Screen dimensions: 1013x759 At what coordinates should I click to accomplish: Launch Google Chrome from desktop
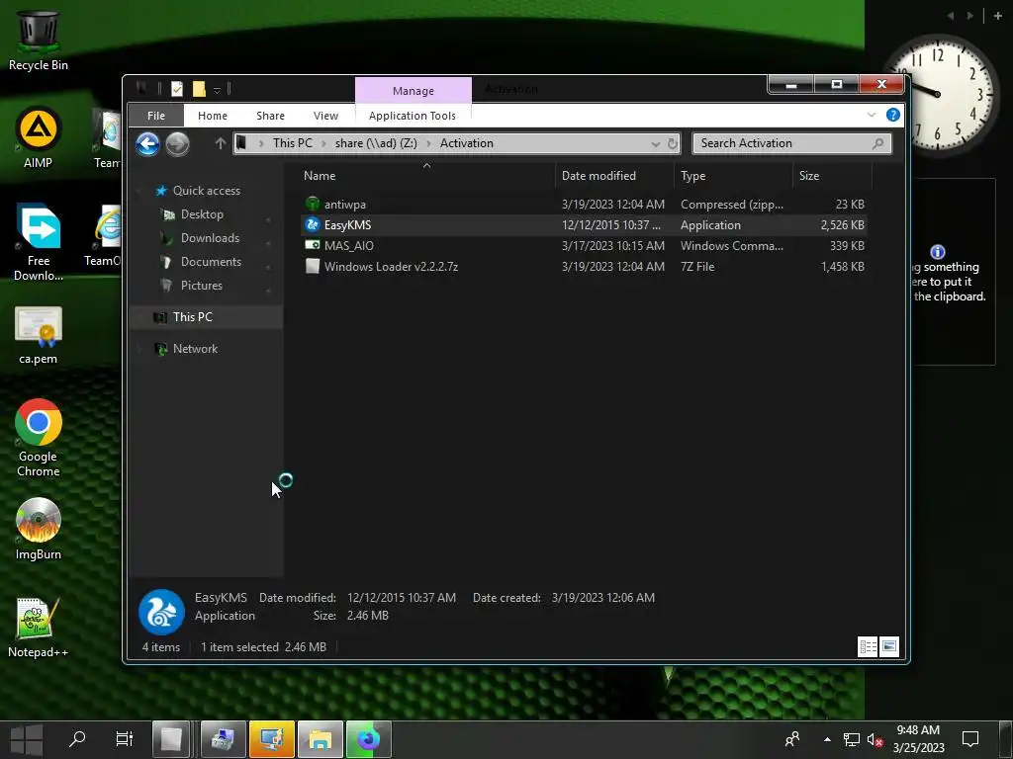tap(39, 438)
